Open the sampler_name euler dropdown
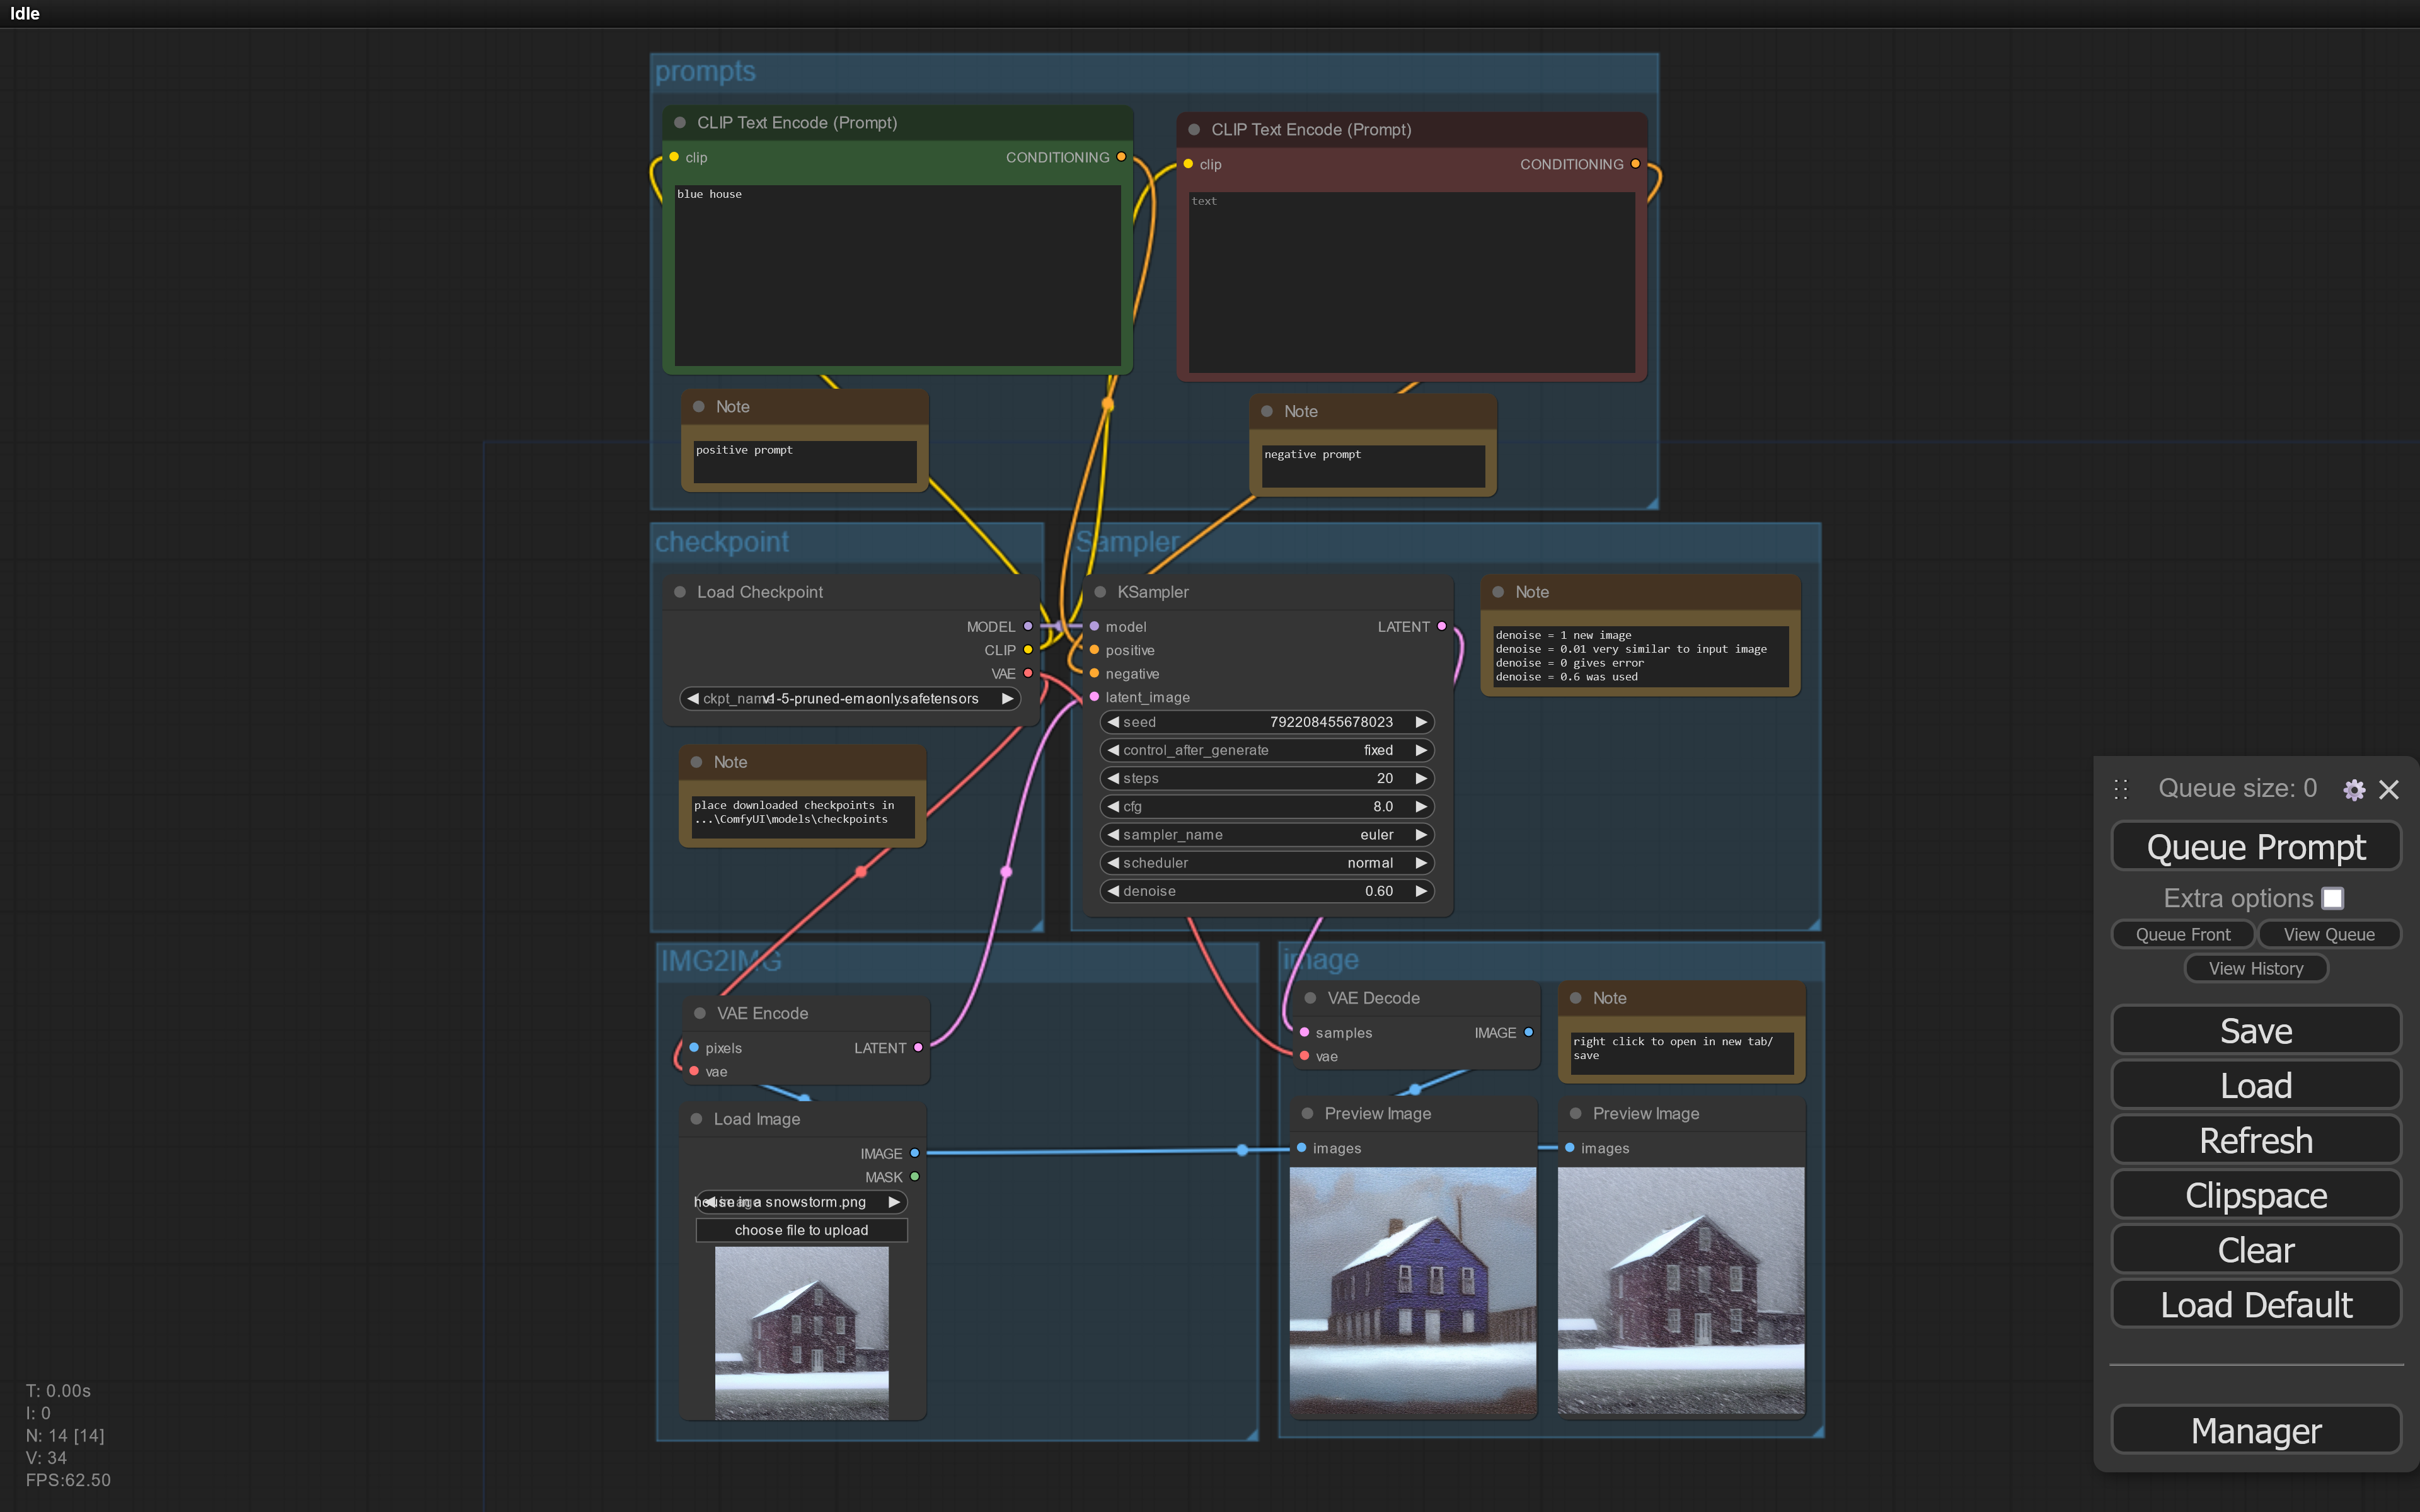 [x=1266, y=835]
